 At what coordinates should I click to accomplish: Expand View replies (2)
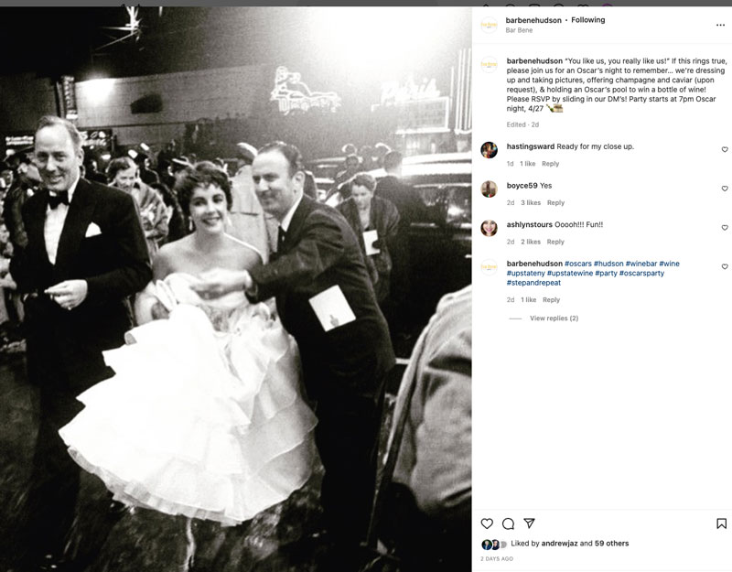pyautogui.click(x=554, y=318)
